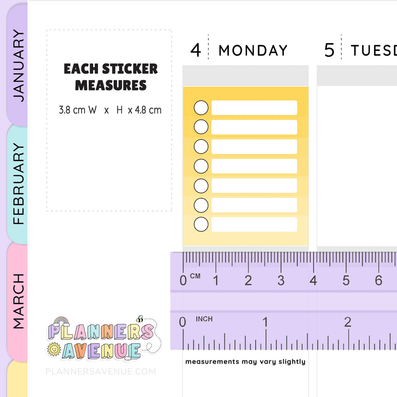Click the first white line in the checklist
Image resolution: width=397 pixels, height=397 pixels.
pyautogui.click(x=254, y=108)
